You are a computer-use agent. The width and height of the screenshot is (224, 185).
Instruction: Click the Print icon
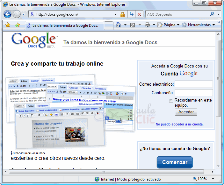[147, 25]
